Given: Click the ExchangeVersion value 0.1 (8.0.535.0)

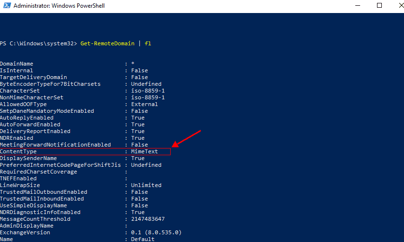Looking at the screenshot, I should click(x=156, y=232).
